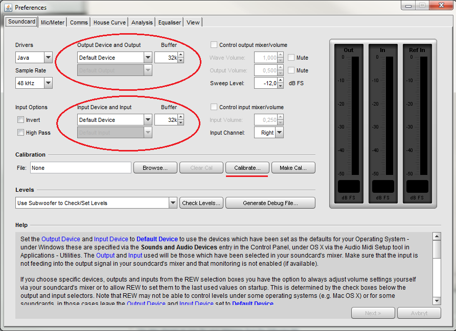
Task: Click the Output link in help text
Action: pyautogui.click(x=105, y=256)
